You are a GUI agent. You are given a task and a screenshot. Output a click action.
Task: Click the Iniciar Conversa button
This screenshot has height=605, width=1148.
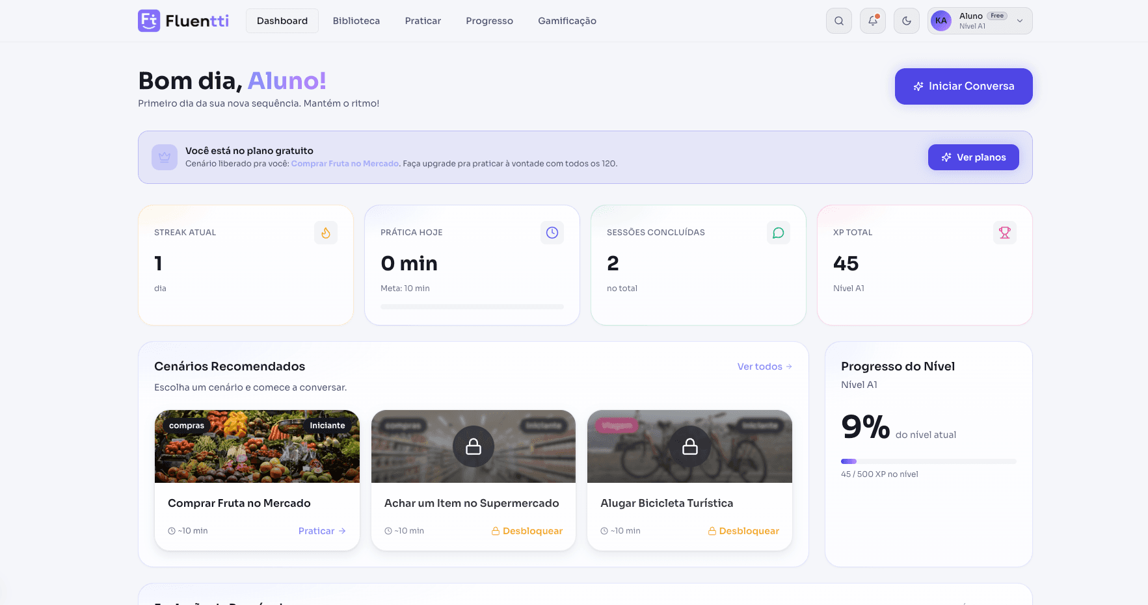click(964, 86)
